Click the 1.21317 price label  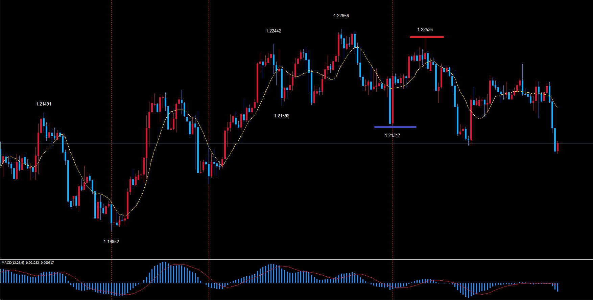[392, 136]
